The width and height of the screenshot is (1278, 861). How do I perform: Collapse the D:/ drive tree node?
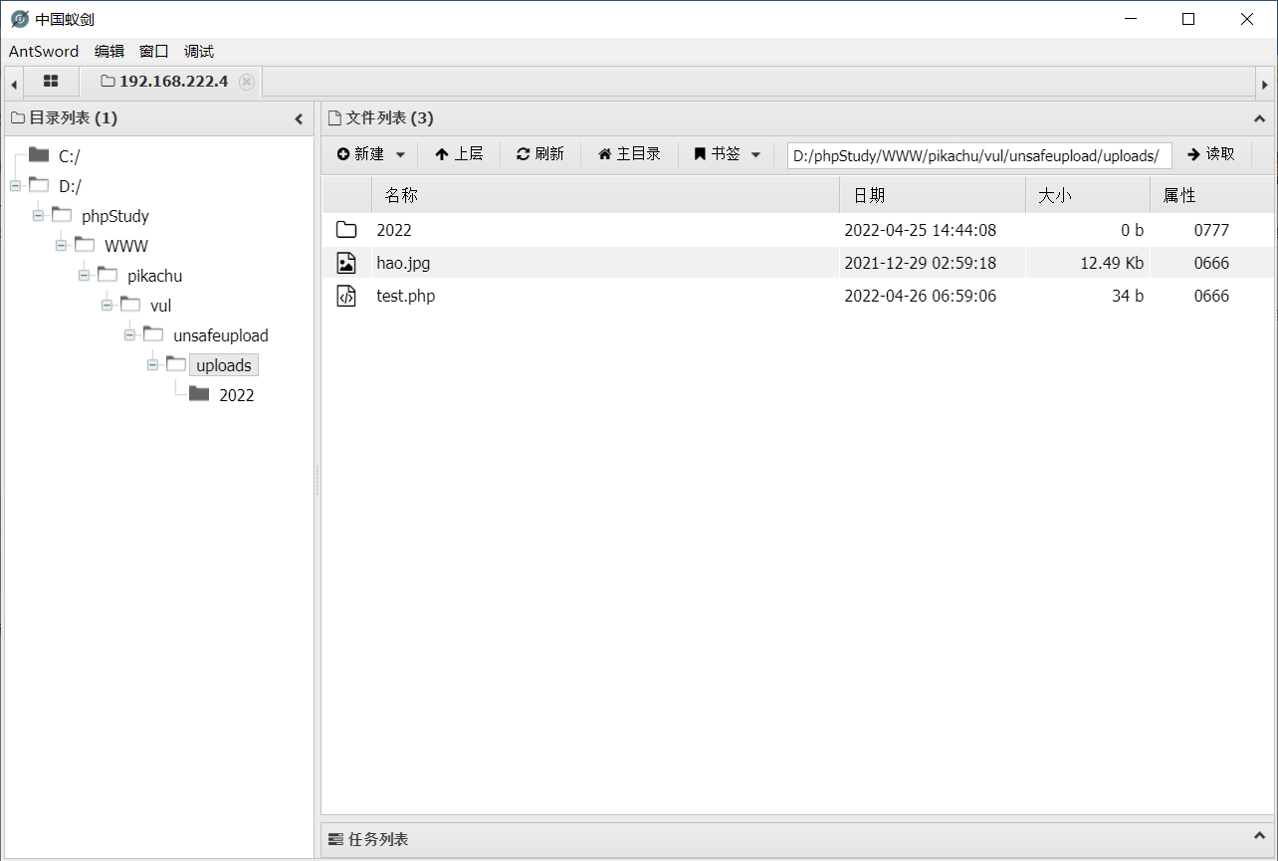(14, 185)
